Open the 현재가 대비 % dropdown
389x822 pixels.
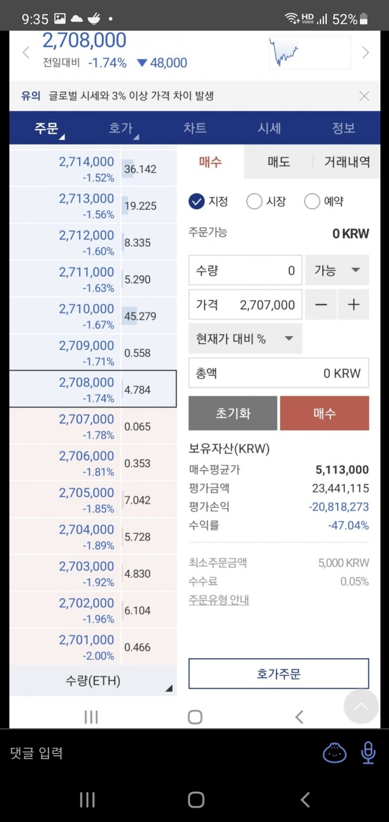(245, 337)
